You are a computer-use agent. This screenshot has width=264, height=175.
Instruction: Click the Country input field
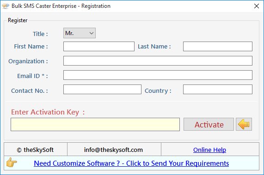[218, 89]
